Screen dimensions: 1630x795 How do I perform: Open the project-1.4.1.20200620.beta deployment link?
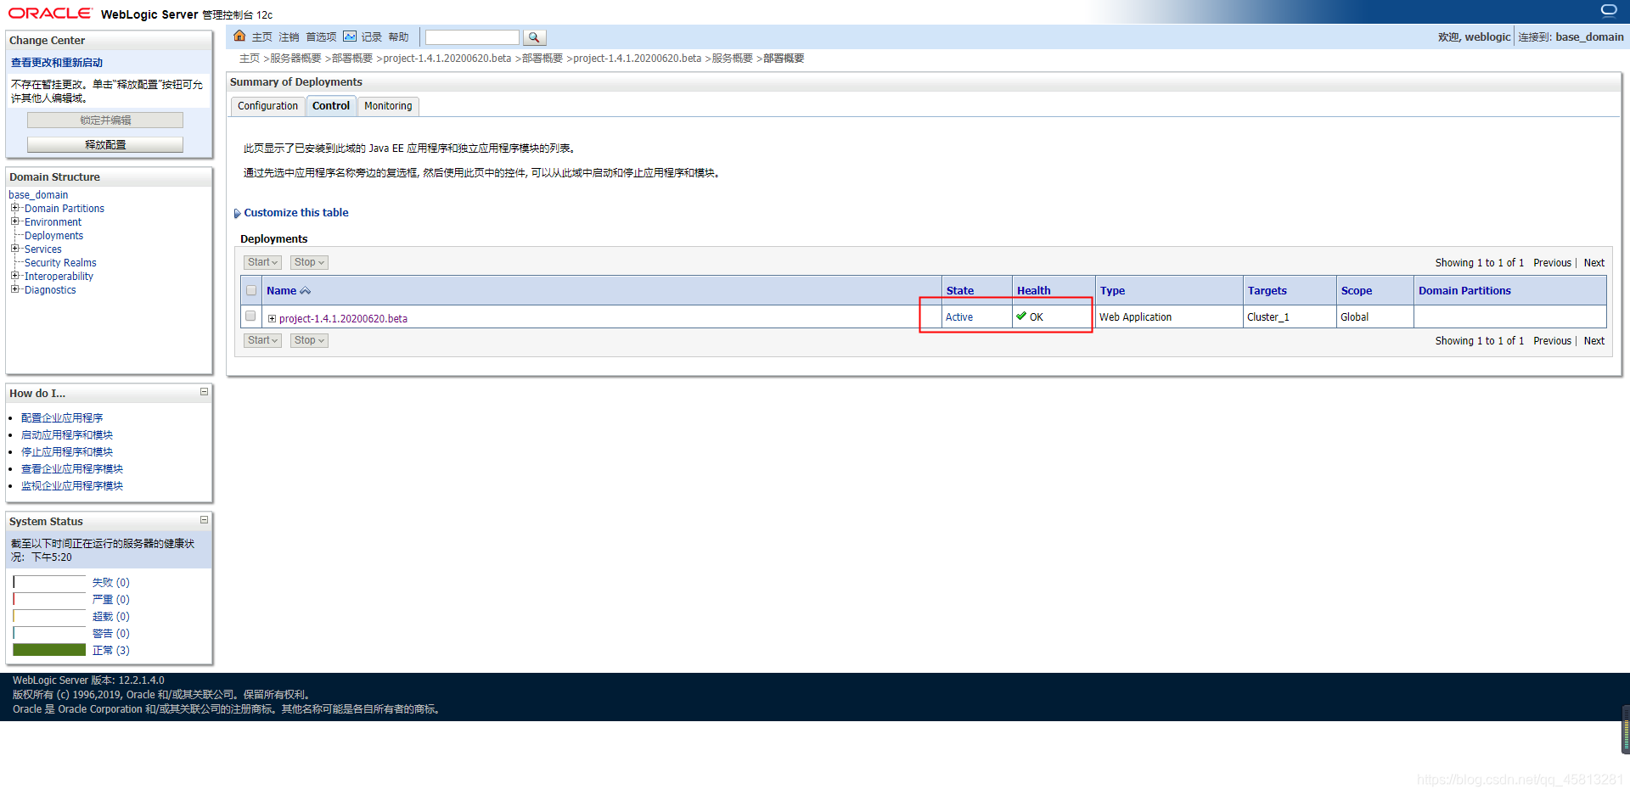click(343, 319)
